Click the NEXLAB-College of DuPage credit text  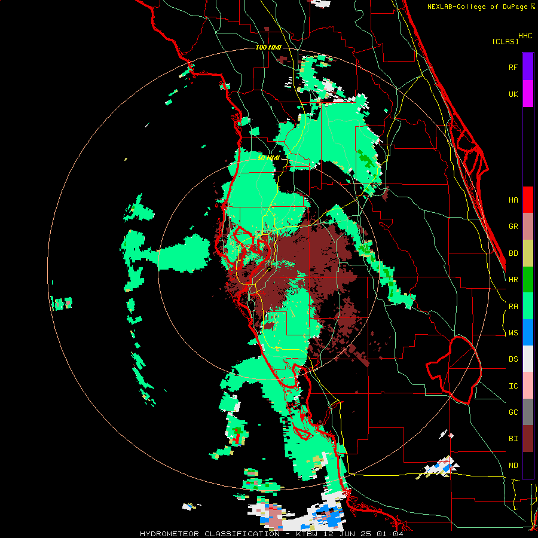point(477,7)
